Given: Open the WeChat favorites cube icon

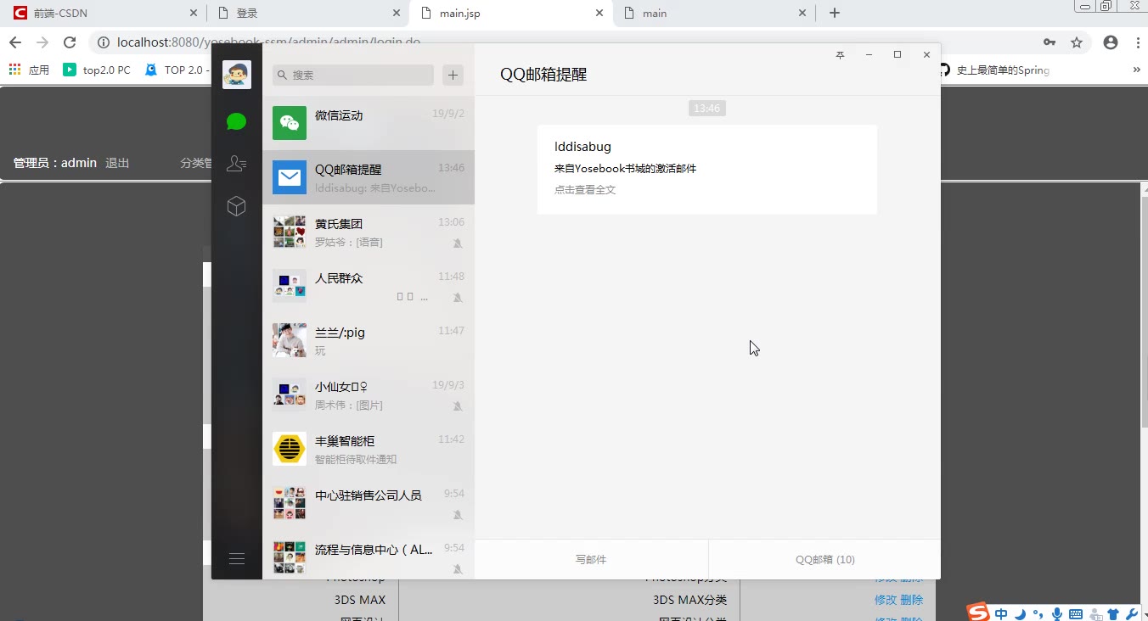Looking at the screenshot, I should 237,206.
